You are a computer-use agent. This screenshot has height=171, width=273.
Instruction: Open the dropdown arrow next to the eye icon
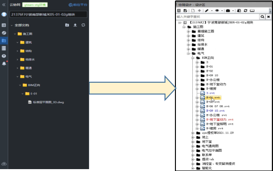coord(222,11)
